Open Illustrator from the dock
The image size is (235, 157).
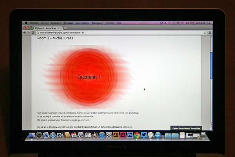pos(116,135)
